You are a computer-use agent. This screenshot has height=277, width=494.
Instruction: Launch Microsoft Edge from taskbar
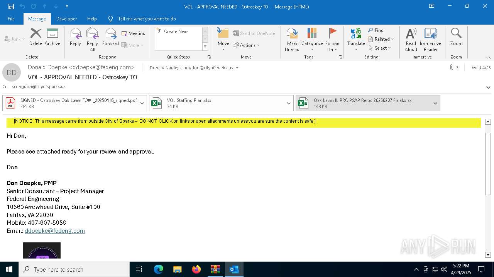tap(159, 269)
